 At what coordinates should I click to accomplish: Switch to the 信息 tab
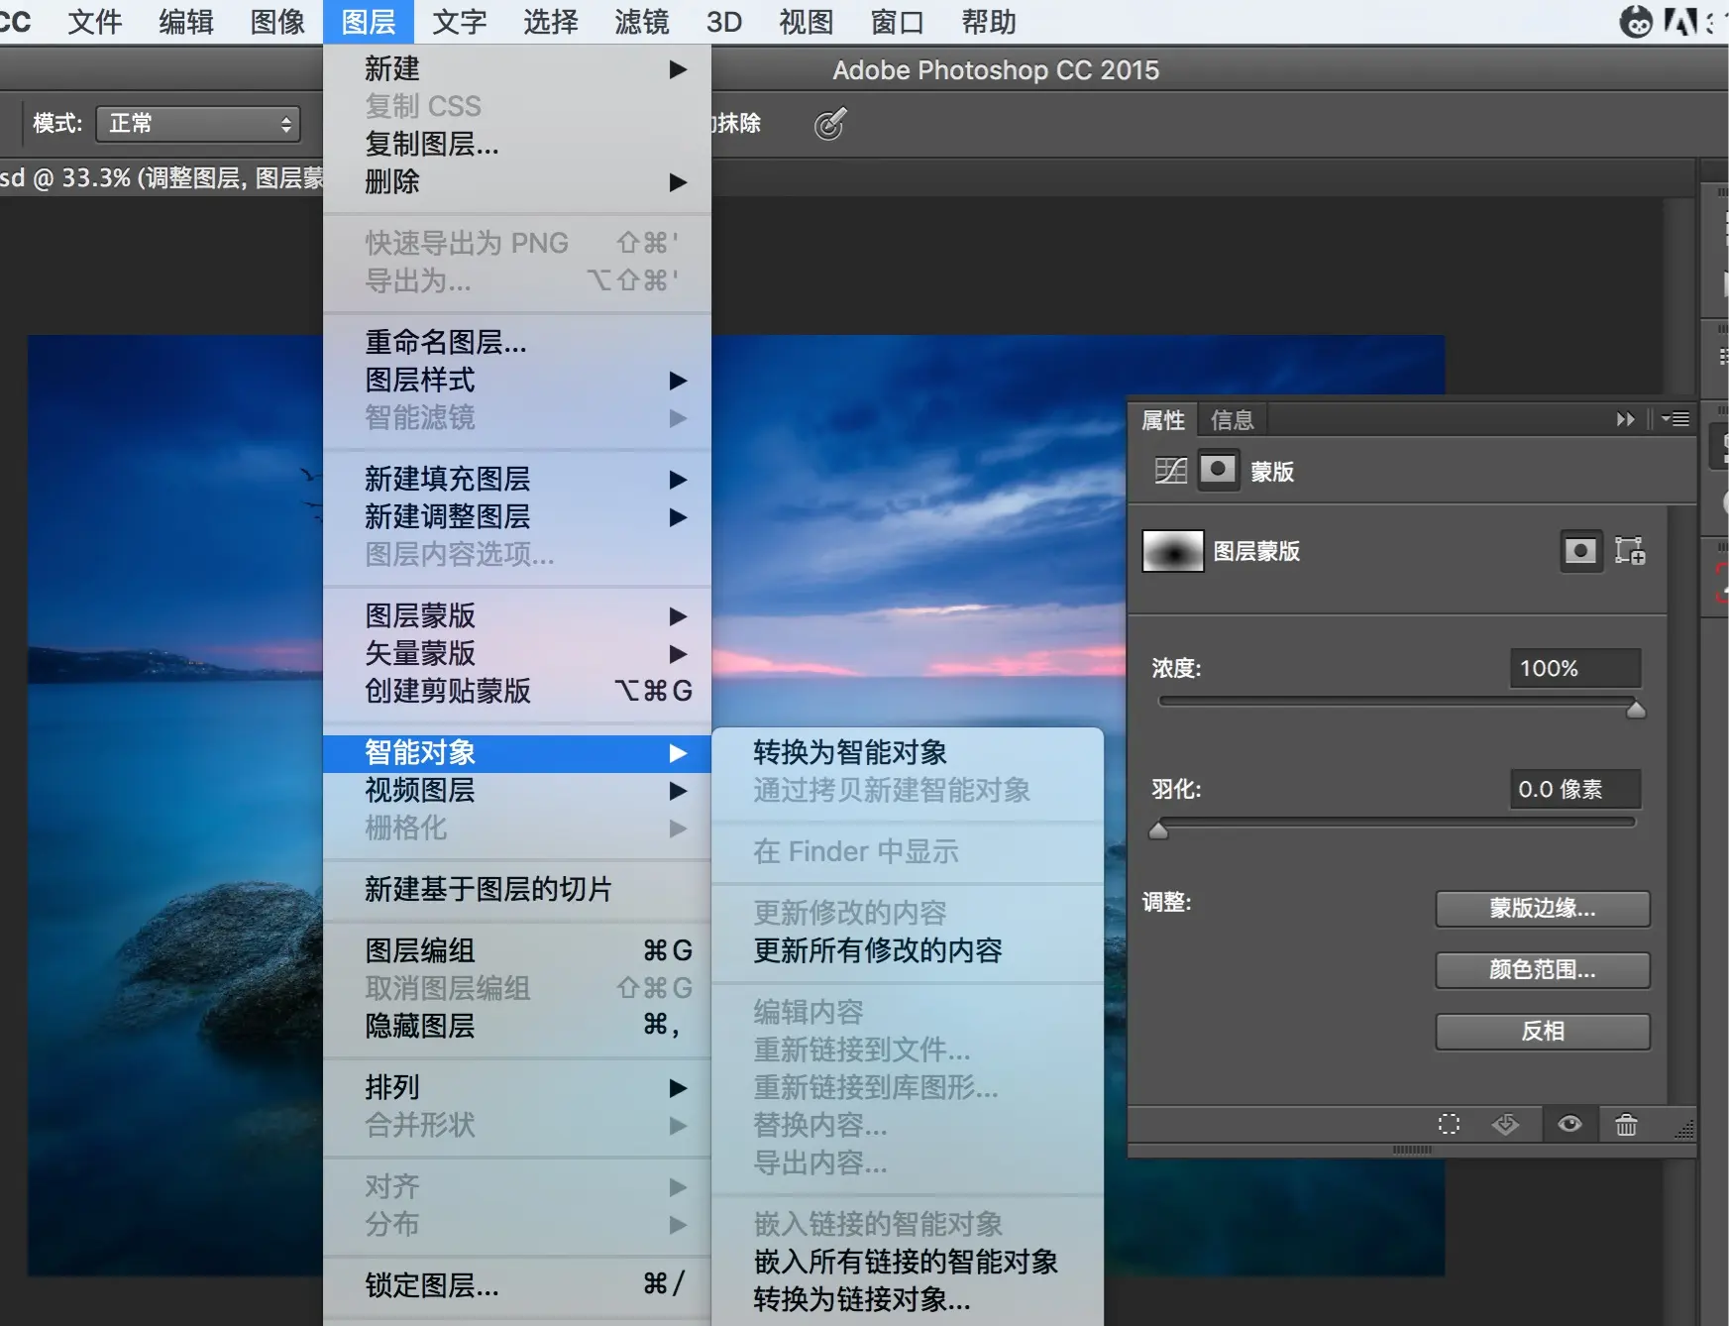click(1232, 420)
